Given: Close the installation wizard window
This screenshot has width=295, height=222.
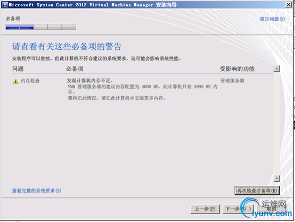Looking at the screenshot, I should coord(289,4).
